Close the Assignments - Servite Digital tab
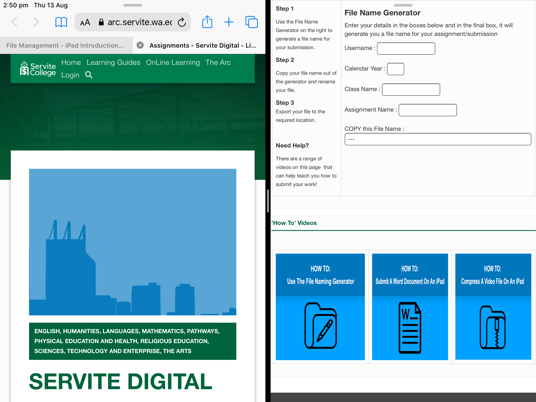536x402 pixels. (140, 45)
